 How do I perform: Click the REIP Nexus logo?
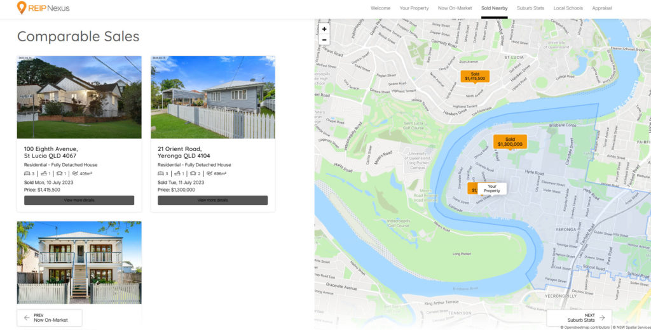point(43,8)
